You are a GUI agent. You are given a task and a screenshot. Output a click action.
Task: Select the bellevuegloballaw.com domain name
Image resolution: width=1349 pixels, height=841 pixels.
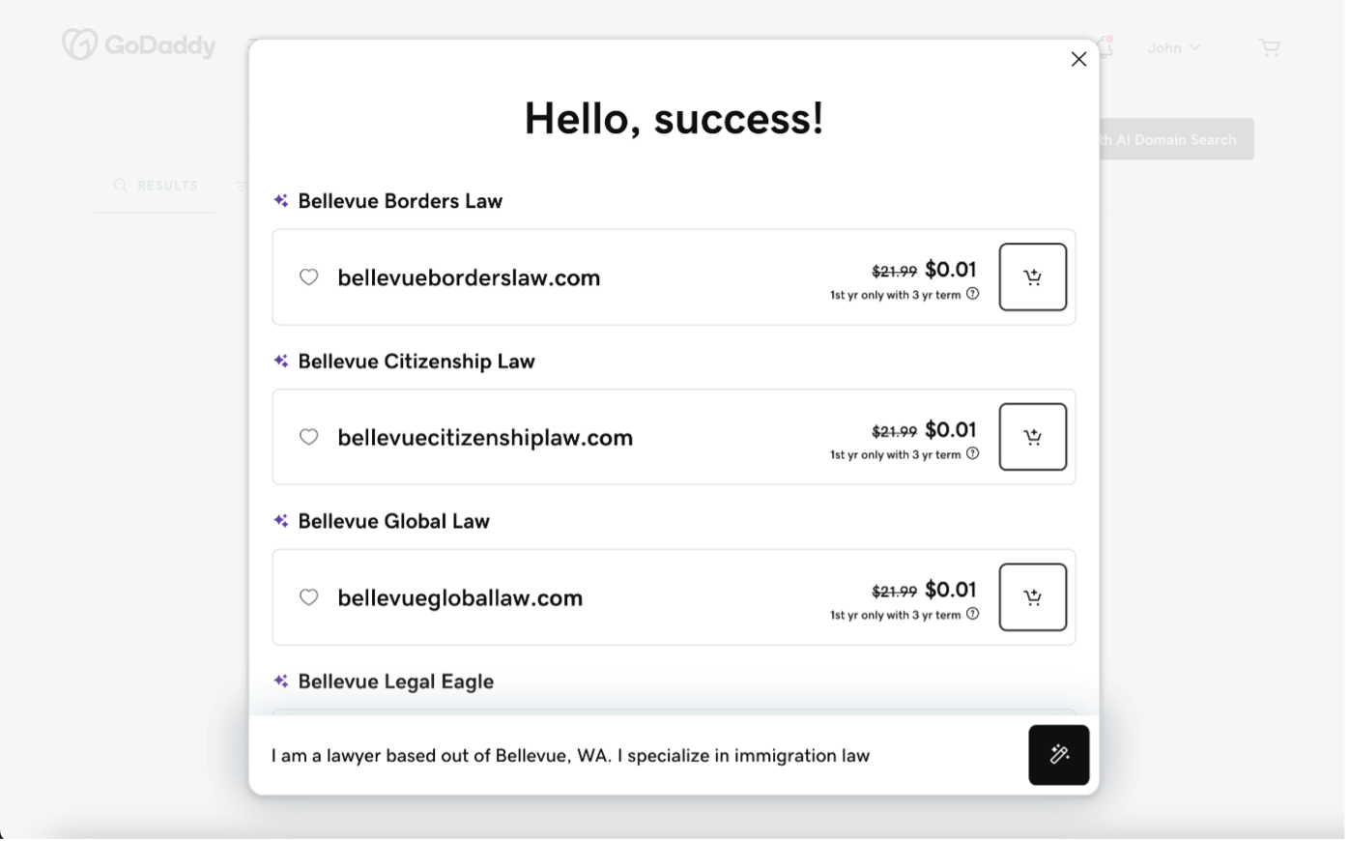pyautogui.click(x=460, y=598)
